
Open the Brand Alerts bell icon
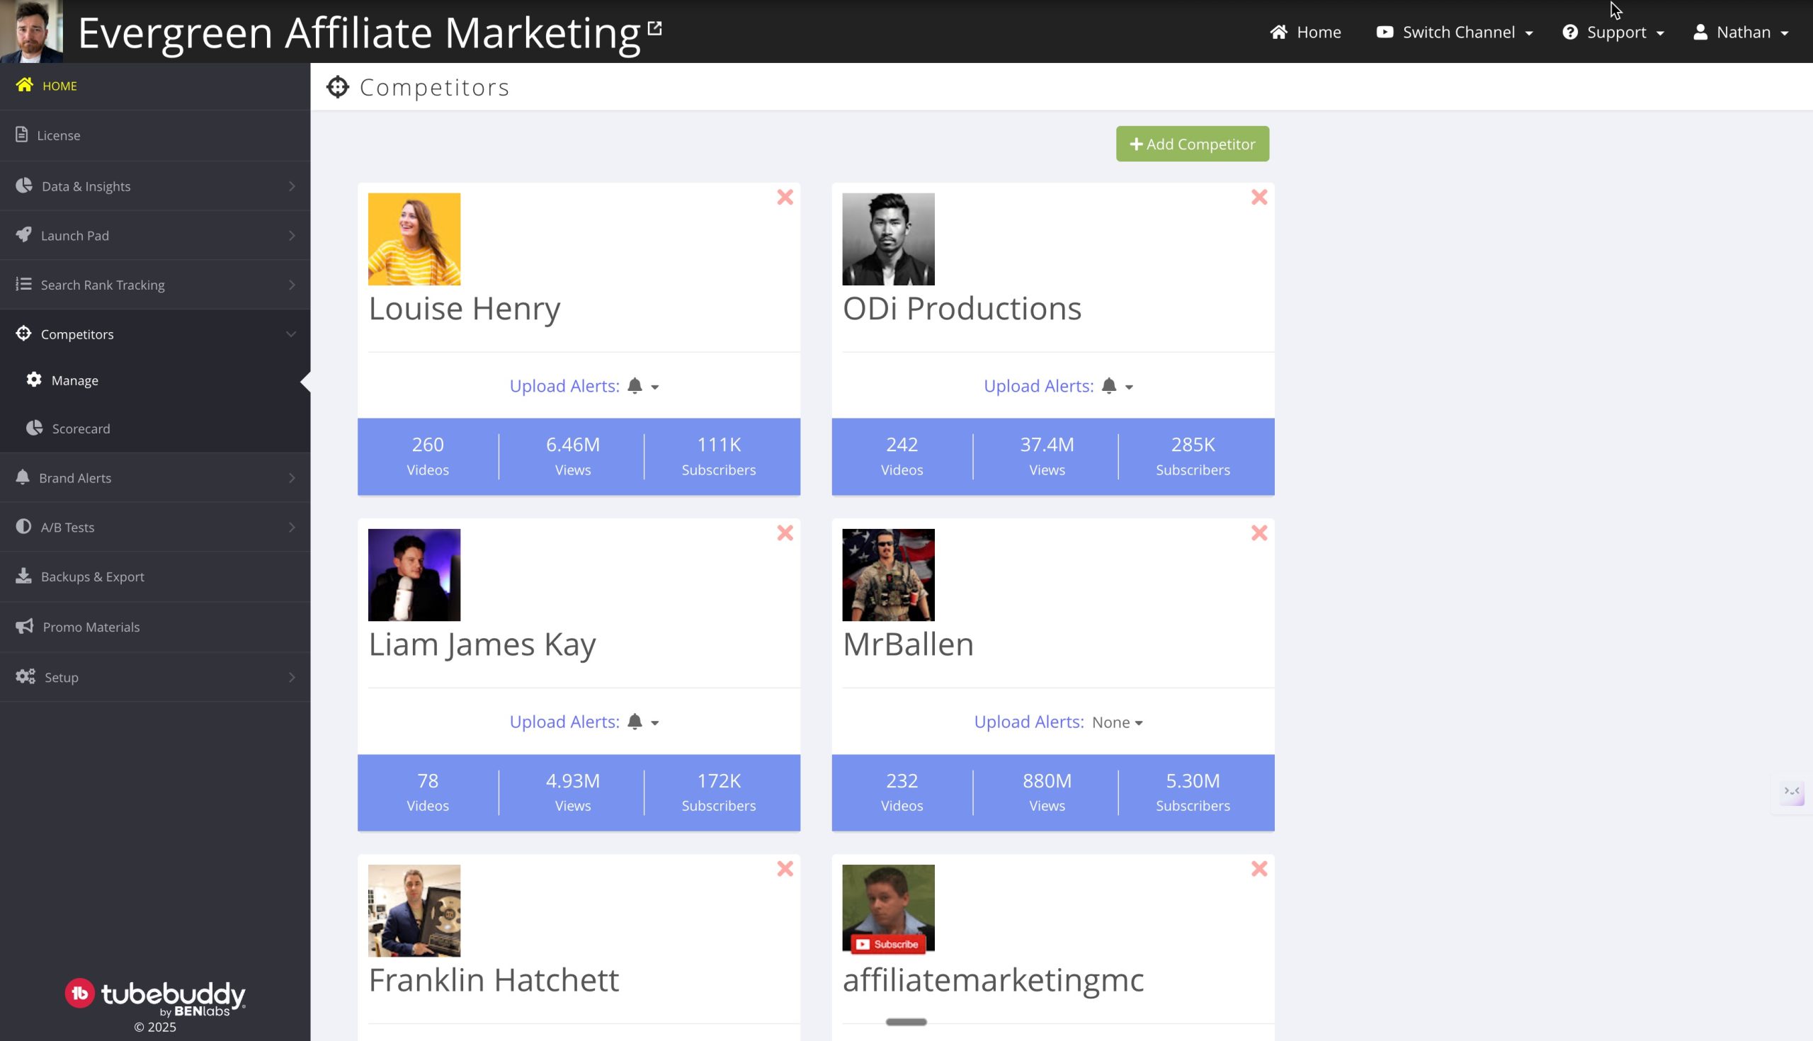[23, 477]
